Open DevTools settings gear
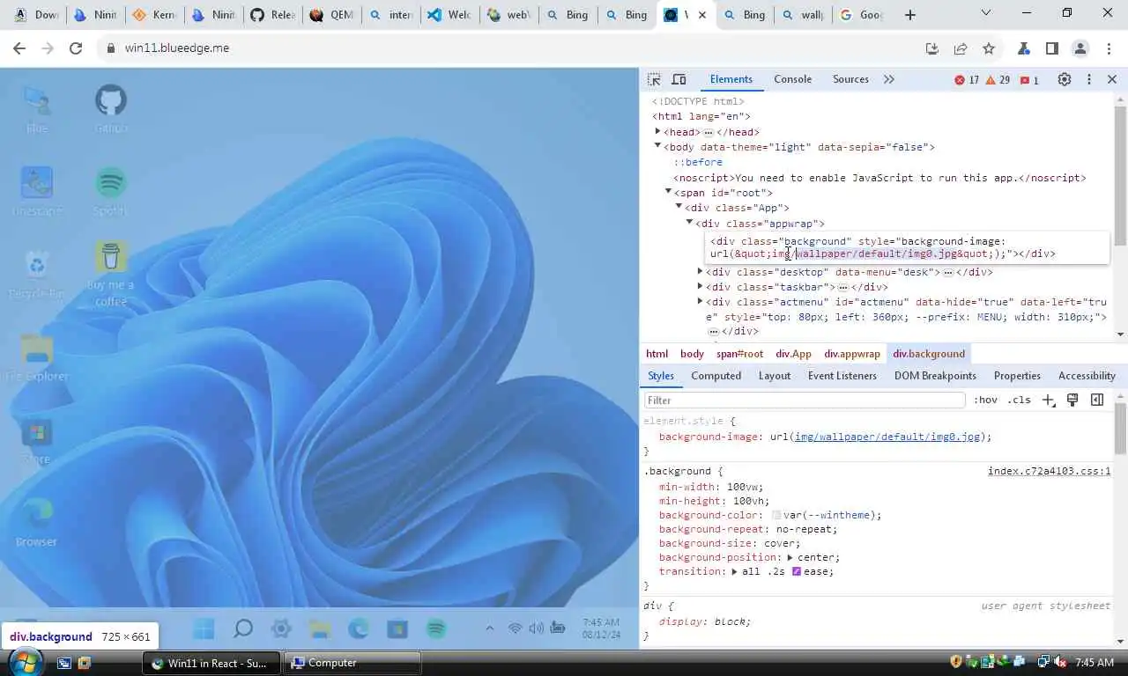This screenshot has height=676, width=1128. 1065,79
